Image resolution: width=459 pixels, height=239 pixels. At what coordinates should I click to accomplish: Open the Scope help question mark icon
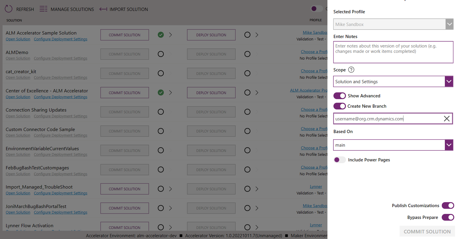[351, 70]
